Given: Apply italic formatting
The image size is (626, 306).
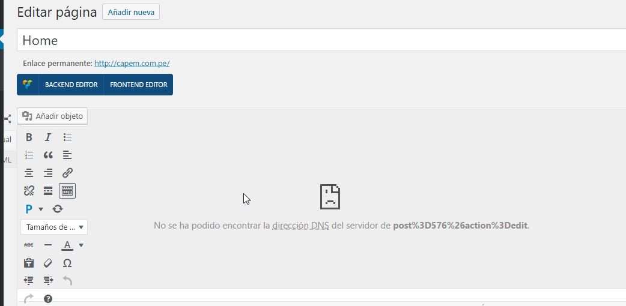Looking at the screenshot, I should coord(48,137).
